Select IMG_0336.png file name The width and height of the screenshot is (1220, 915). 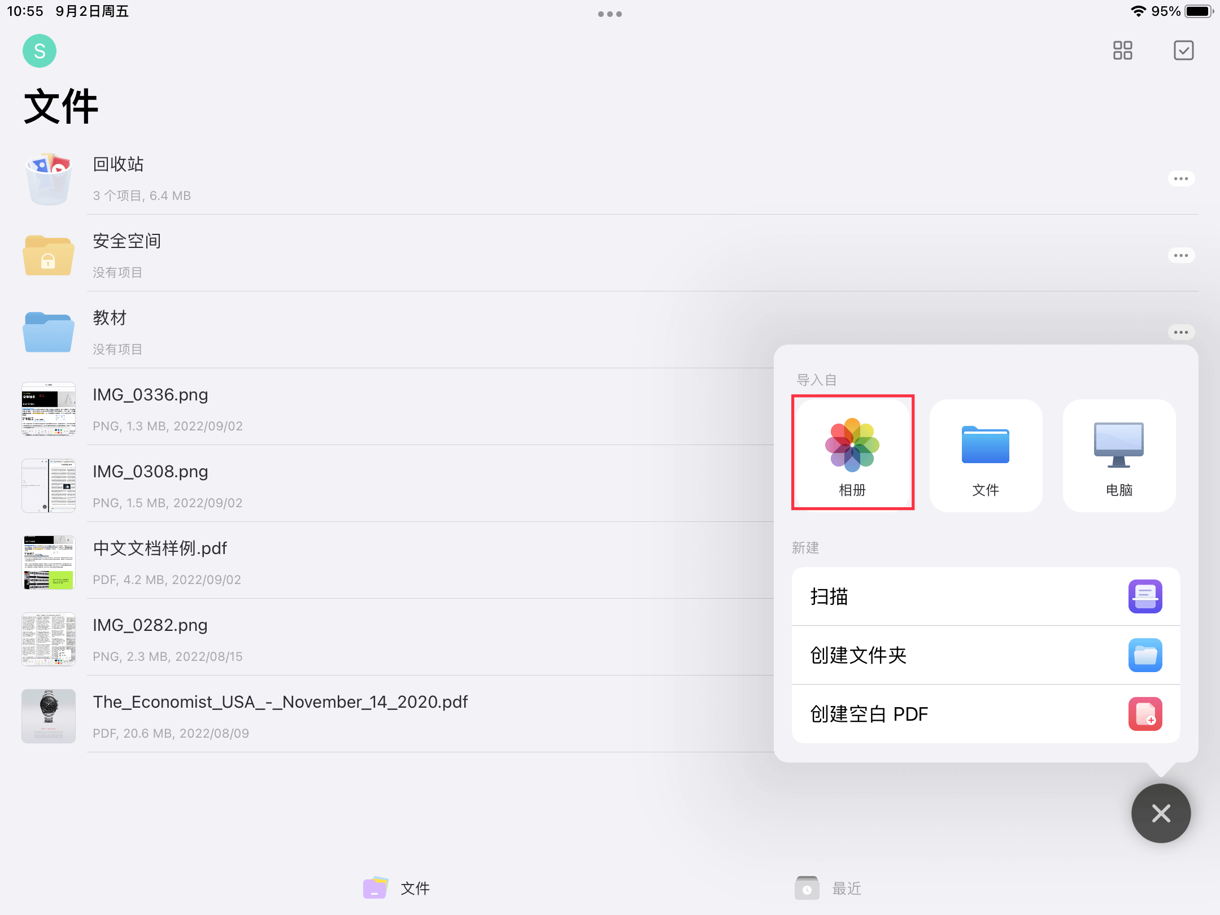coord(150,394)
